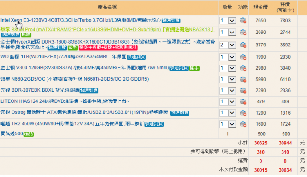The height and width of the screenshot is (177, 307).
Task: Remove BDR-207EBK BDXL burner from cart
Action: [x=243, y=90]
